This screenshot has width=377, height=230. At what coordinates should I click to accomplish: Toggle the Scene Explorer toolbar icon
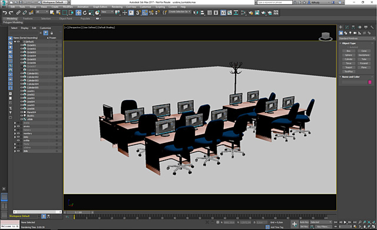tap(210, 12)
